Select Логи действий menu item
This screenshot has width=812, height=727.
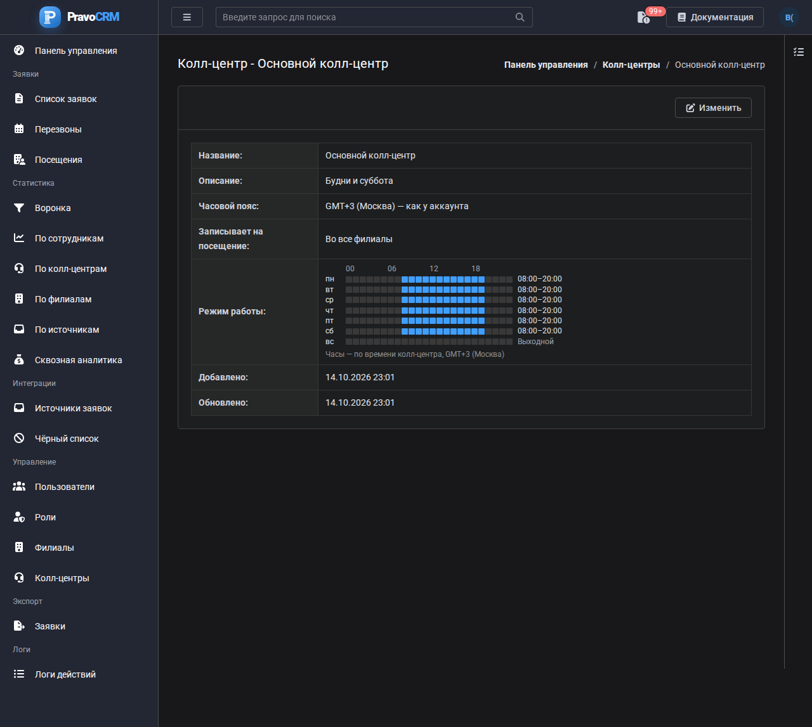point(79,674)
